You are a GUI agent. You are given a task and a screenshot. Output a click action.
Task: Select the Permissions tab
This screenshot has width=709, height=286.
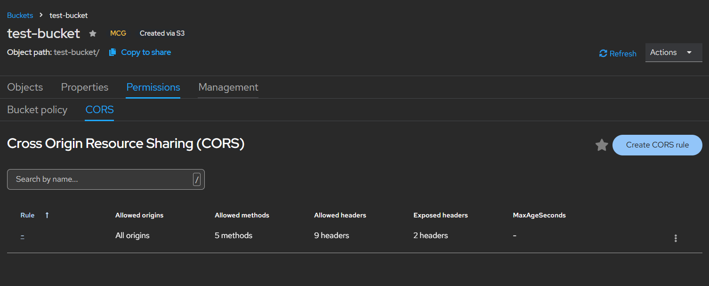pos(153,87)
